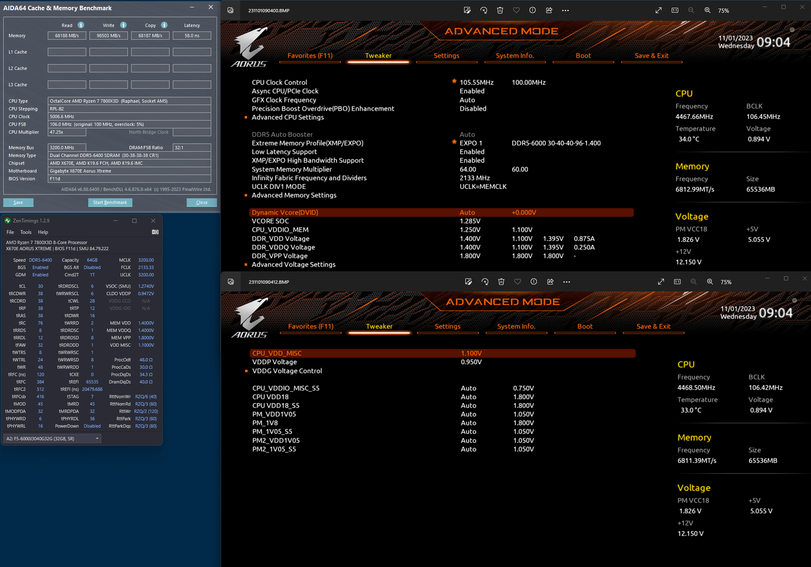
Task: Click 'Boot' in the 231101090412.BMP image
Action: (x=585, y=326)
